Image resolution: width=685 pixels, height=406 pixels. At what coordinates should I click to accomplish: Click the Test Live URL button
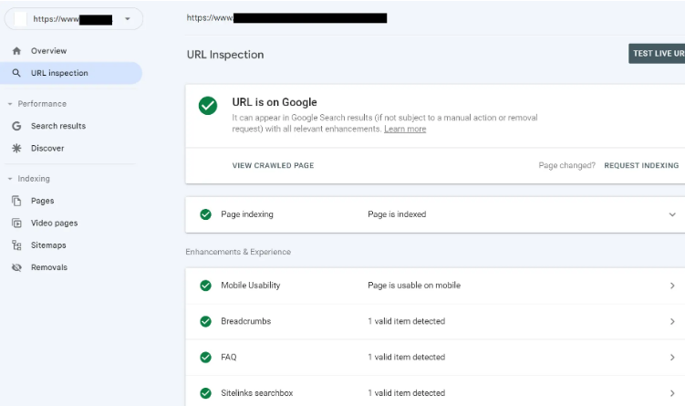pos(658,54)
